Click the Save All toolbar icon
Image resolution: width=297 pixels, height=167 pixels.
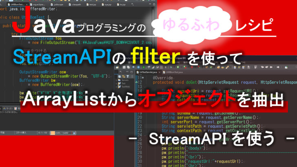128,67
